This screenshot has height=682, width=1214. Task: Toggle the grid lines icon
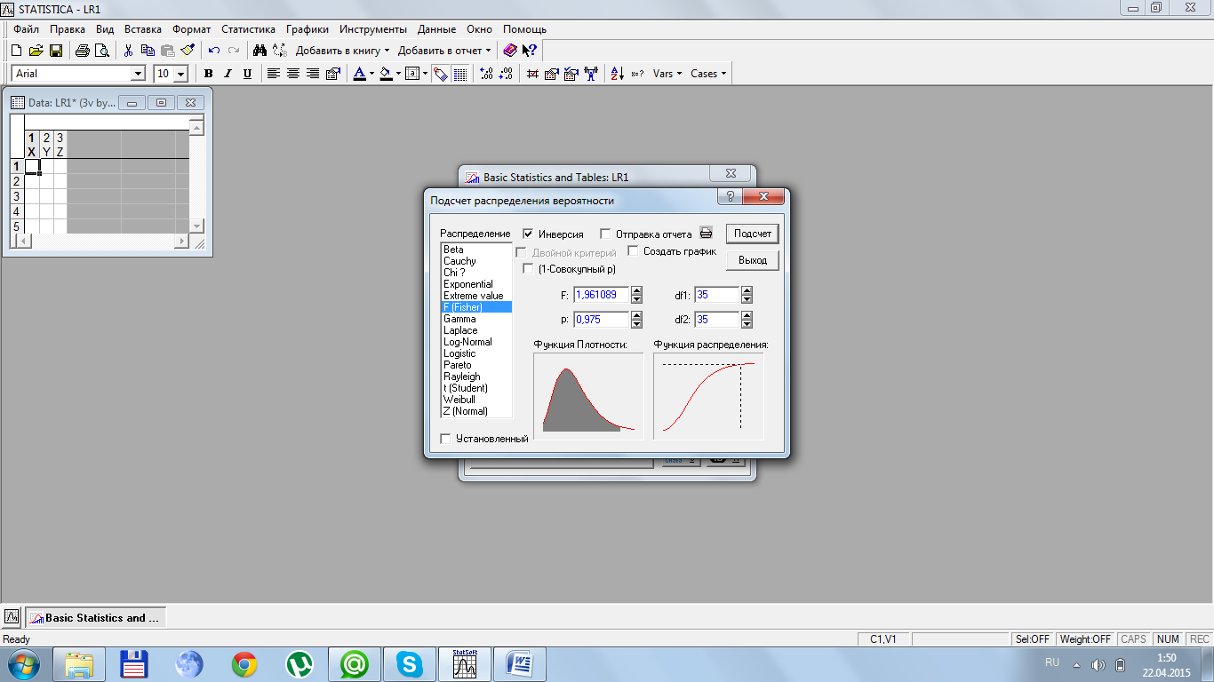460,74
